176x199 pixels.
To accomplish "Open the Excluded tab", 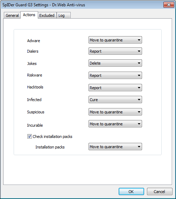I will coord(47,15).
